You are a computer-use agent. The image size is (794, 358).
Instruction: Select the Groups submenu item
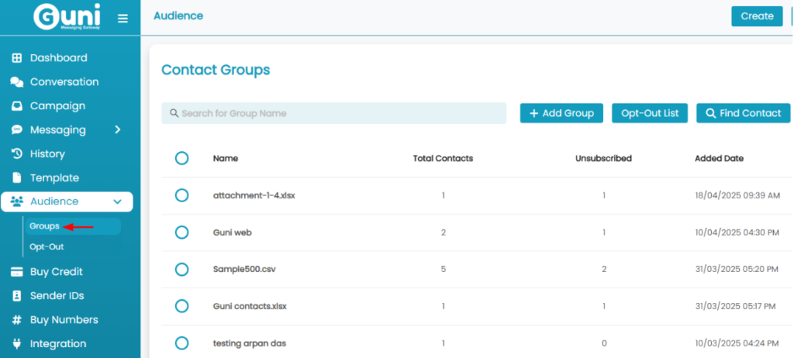[x=73, y=226]
